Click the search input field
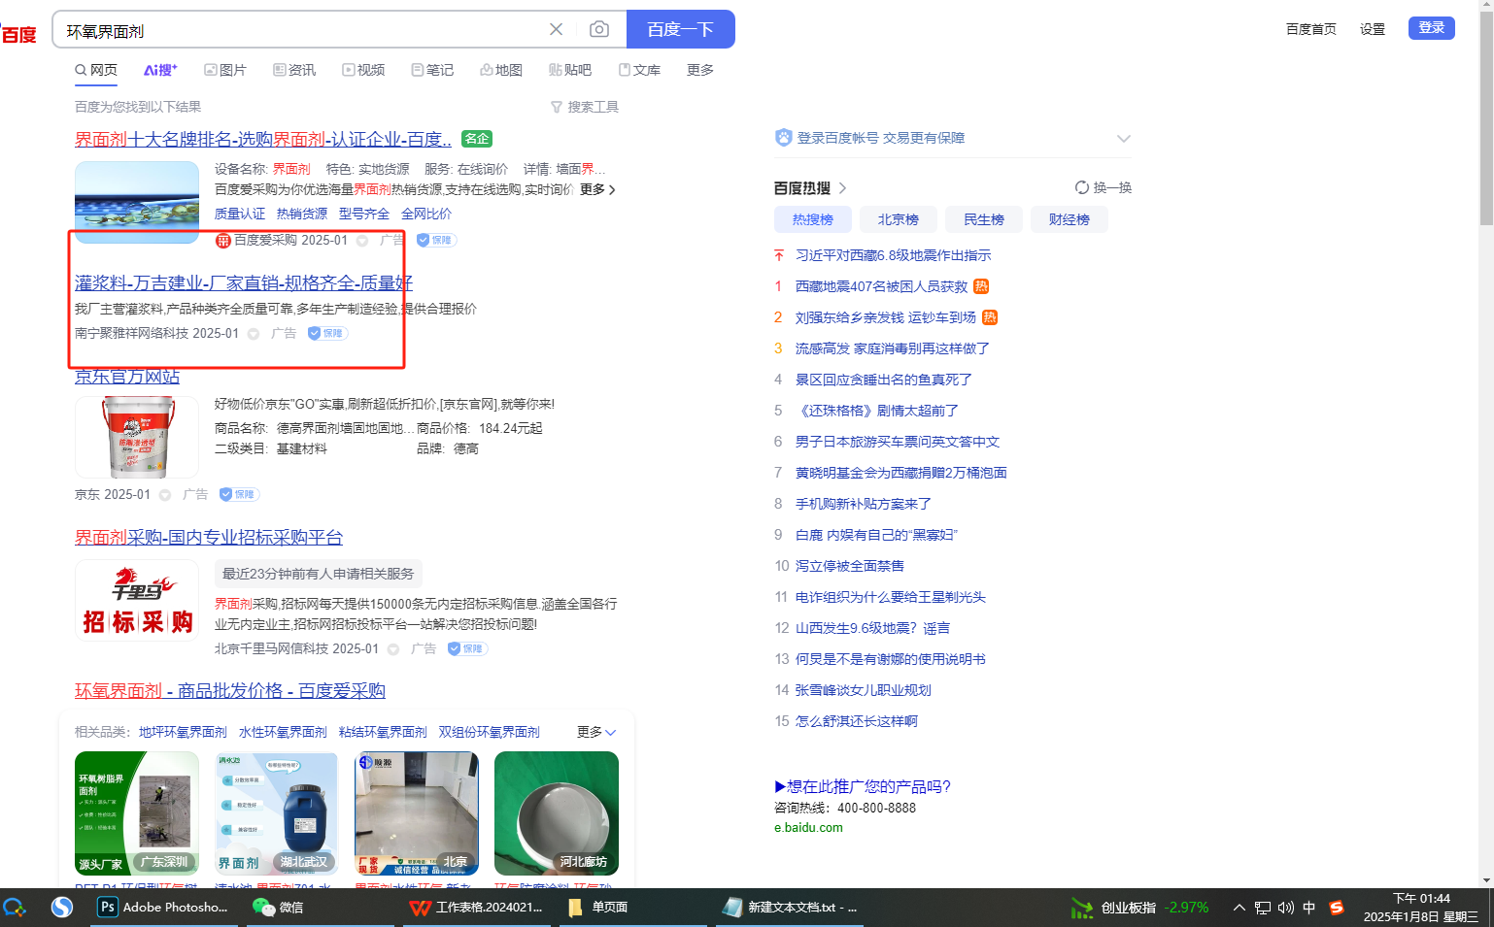1494x927 pixels. click(x=301, y=30)
